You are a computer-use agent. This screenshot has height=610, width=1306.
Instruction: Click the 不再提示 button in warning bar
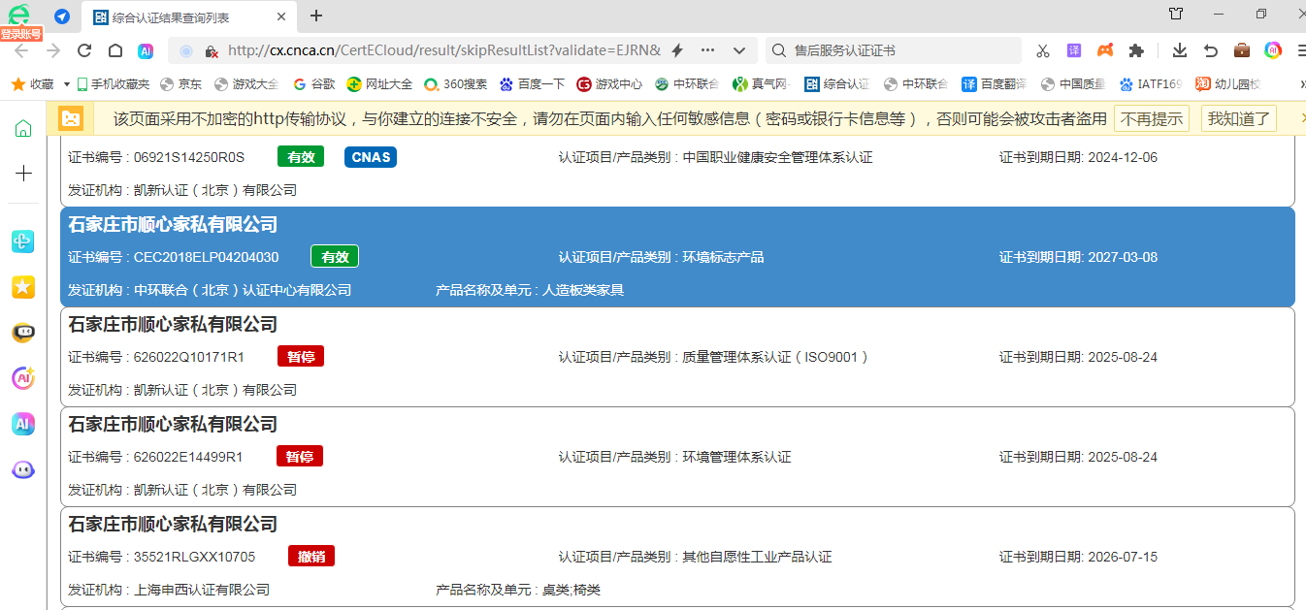pyautogui.click(x=1152, y=118)
